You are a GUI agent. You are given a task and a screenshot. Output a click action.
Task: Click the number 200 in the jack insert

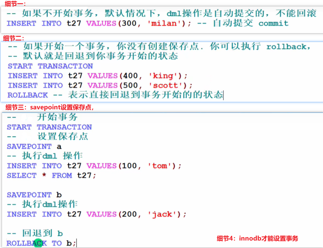point(129,214)
